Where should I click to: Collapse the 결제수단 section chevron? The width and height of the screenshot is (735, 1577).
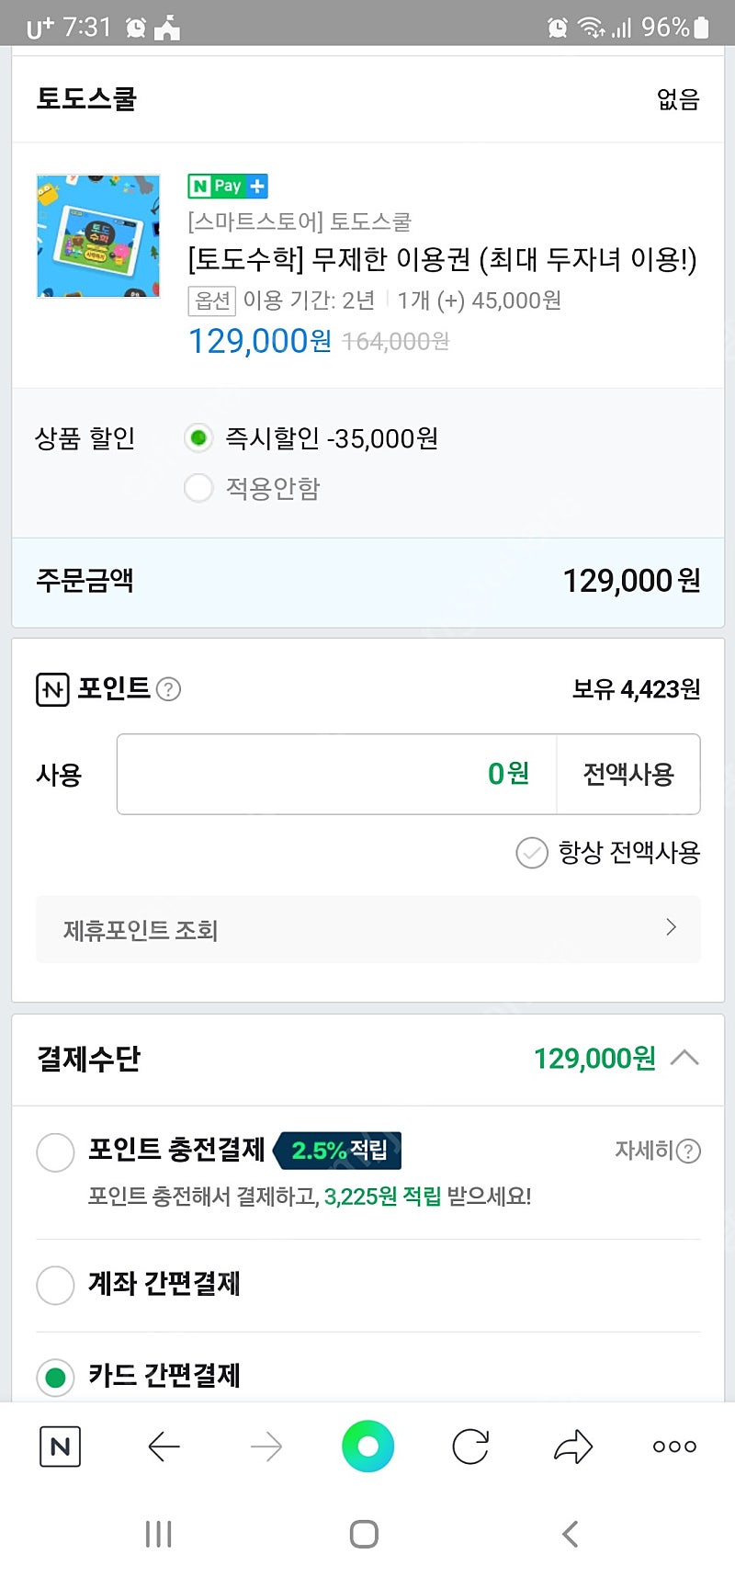684,1058
